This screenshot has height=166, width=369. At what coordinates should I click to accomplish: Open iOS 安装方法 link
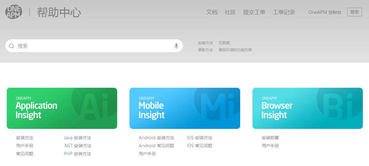point(199,138)
